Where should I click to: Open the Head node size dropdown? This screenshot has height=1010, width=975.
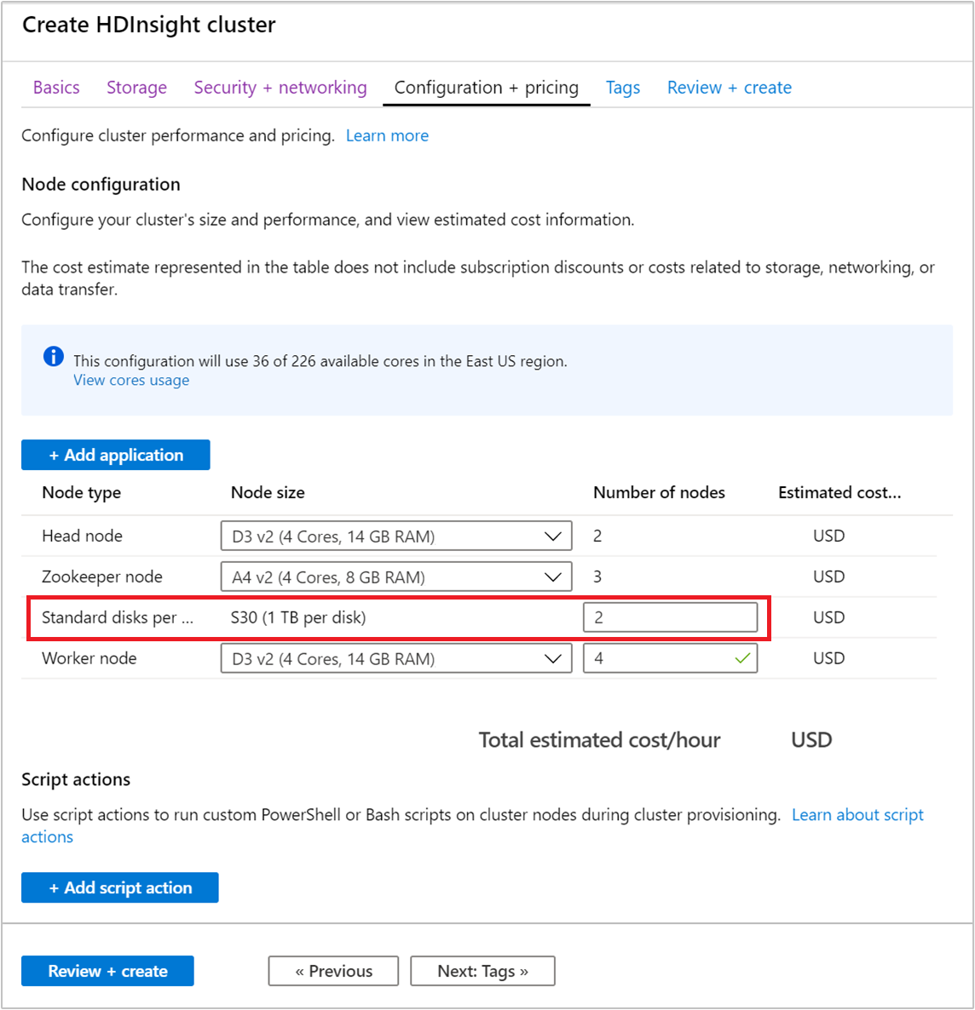click(x=395, y=537)
